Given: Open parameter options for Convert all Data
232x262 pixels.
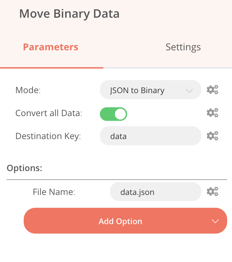Looking at the screenshot, I should [212, 113].
